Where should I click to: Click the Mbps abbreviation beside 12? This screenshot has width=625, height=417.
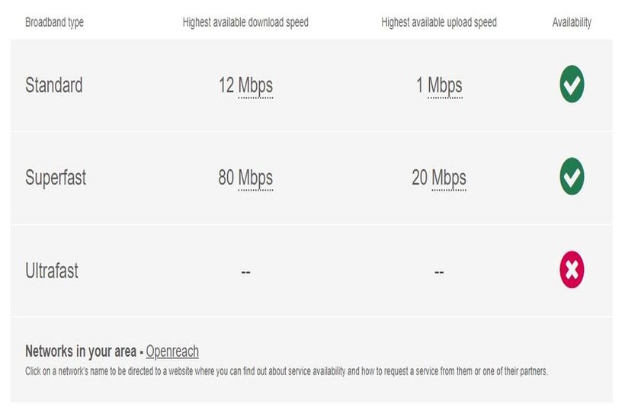click(x=255, y=85)
